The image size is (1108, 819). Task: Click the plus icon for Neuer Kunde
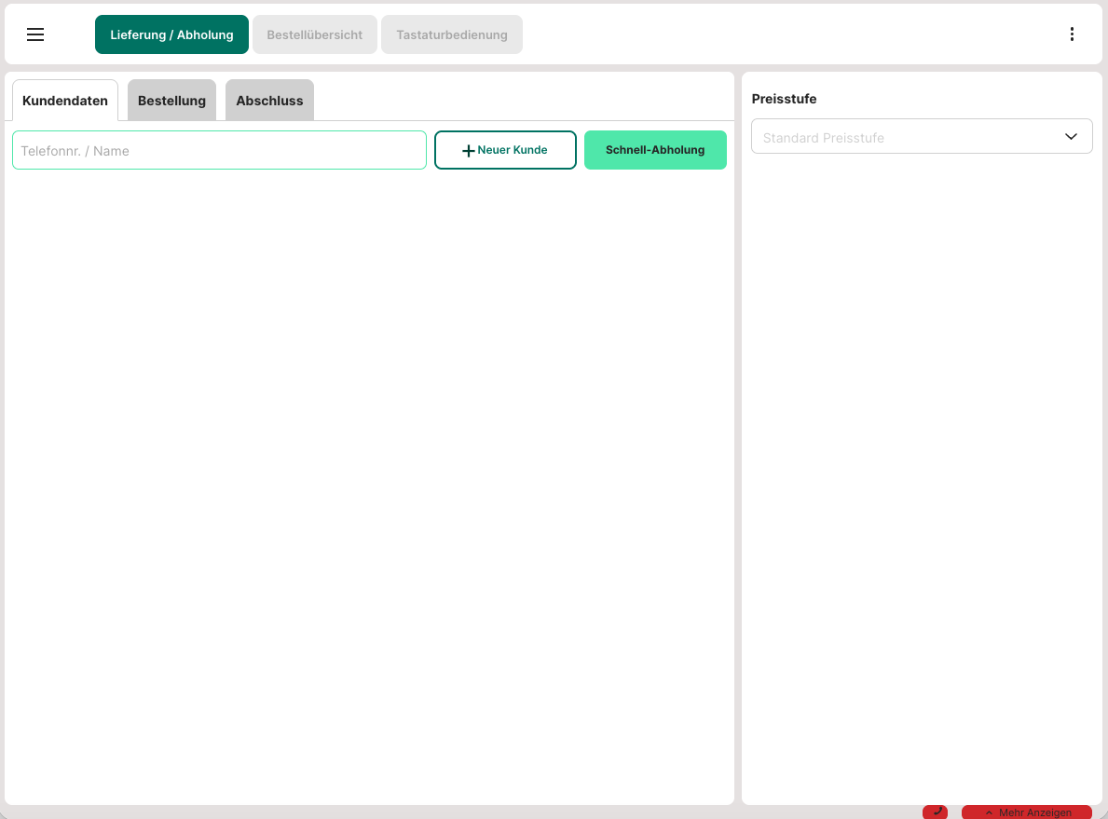pos(469,151)
